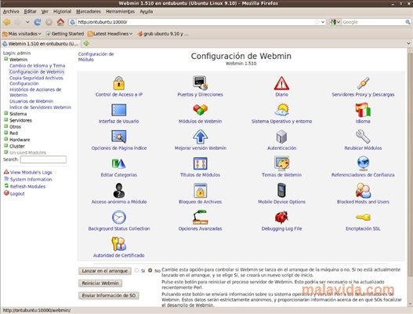This screenshot has width=413, height=314.
Task: Click the Firefox reload toolbar button
Action: pyautogui.click(x=38, y=22)
